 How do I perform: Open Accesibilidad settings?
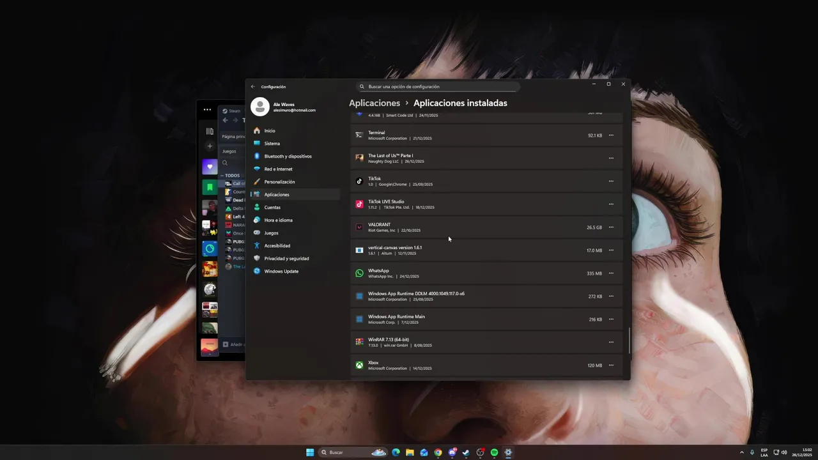coord(296,245)
